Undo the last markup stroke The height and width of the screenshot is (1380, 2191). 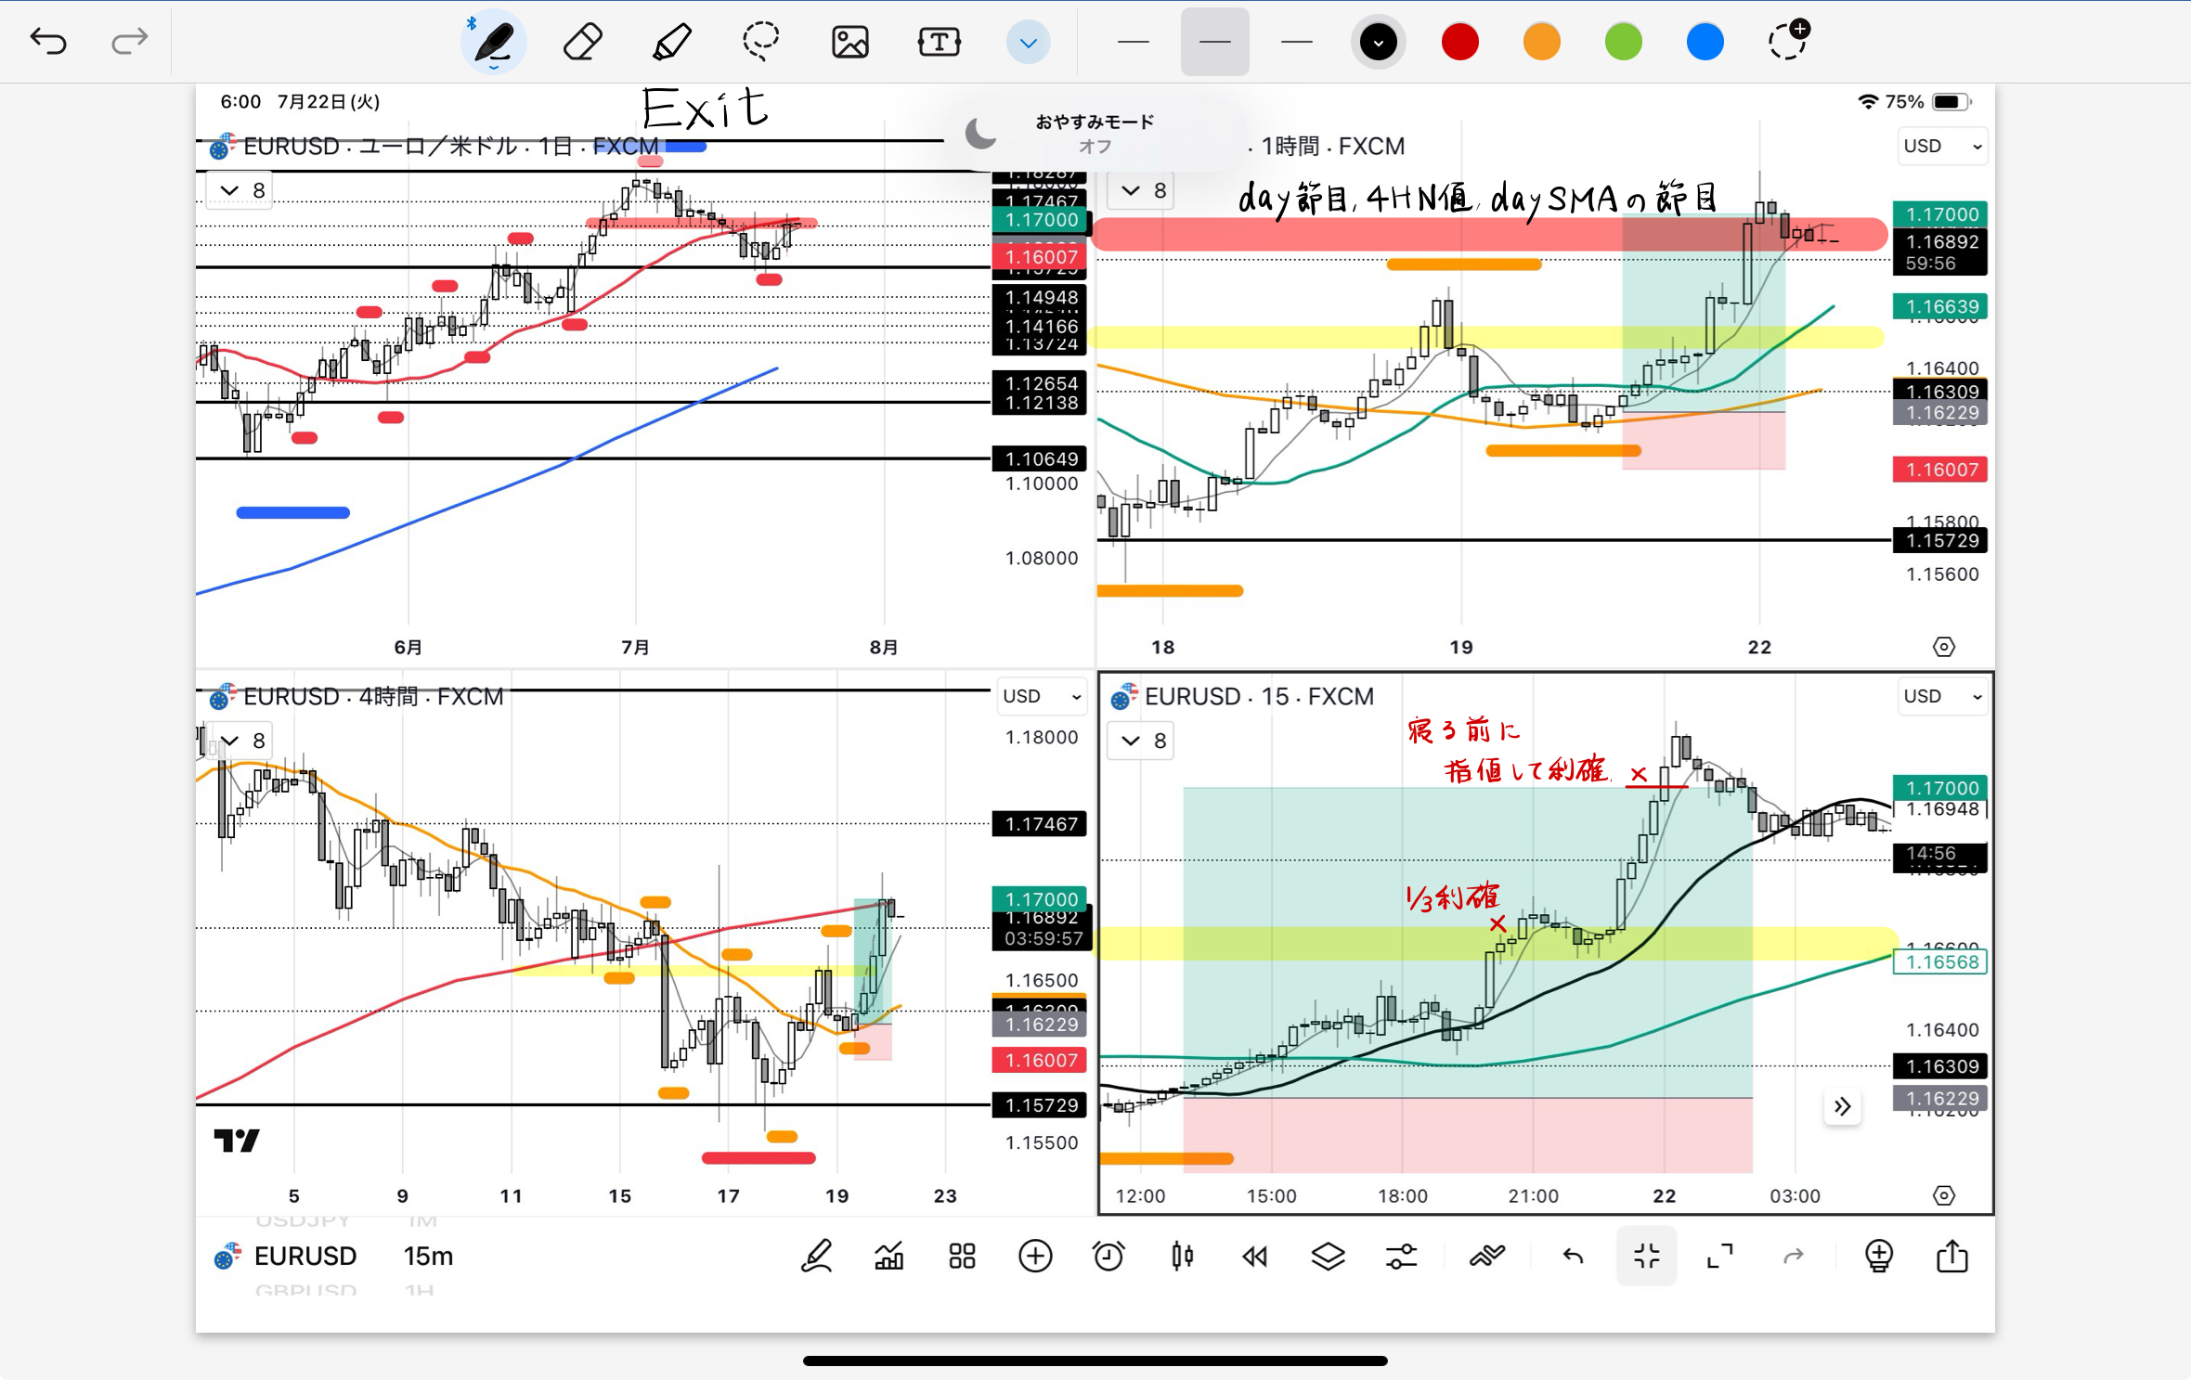pos(48,41)
